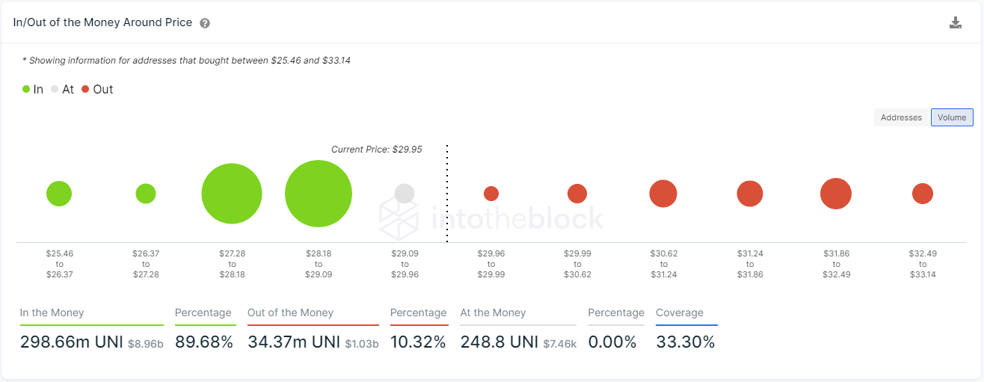This screenshot has width=984, height=382.
Task: Switch to the Addresses view
Action: 901,117
